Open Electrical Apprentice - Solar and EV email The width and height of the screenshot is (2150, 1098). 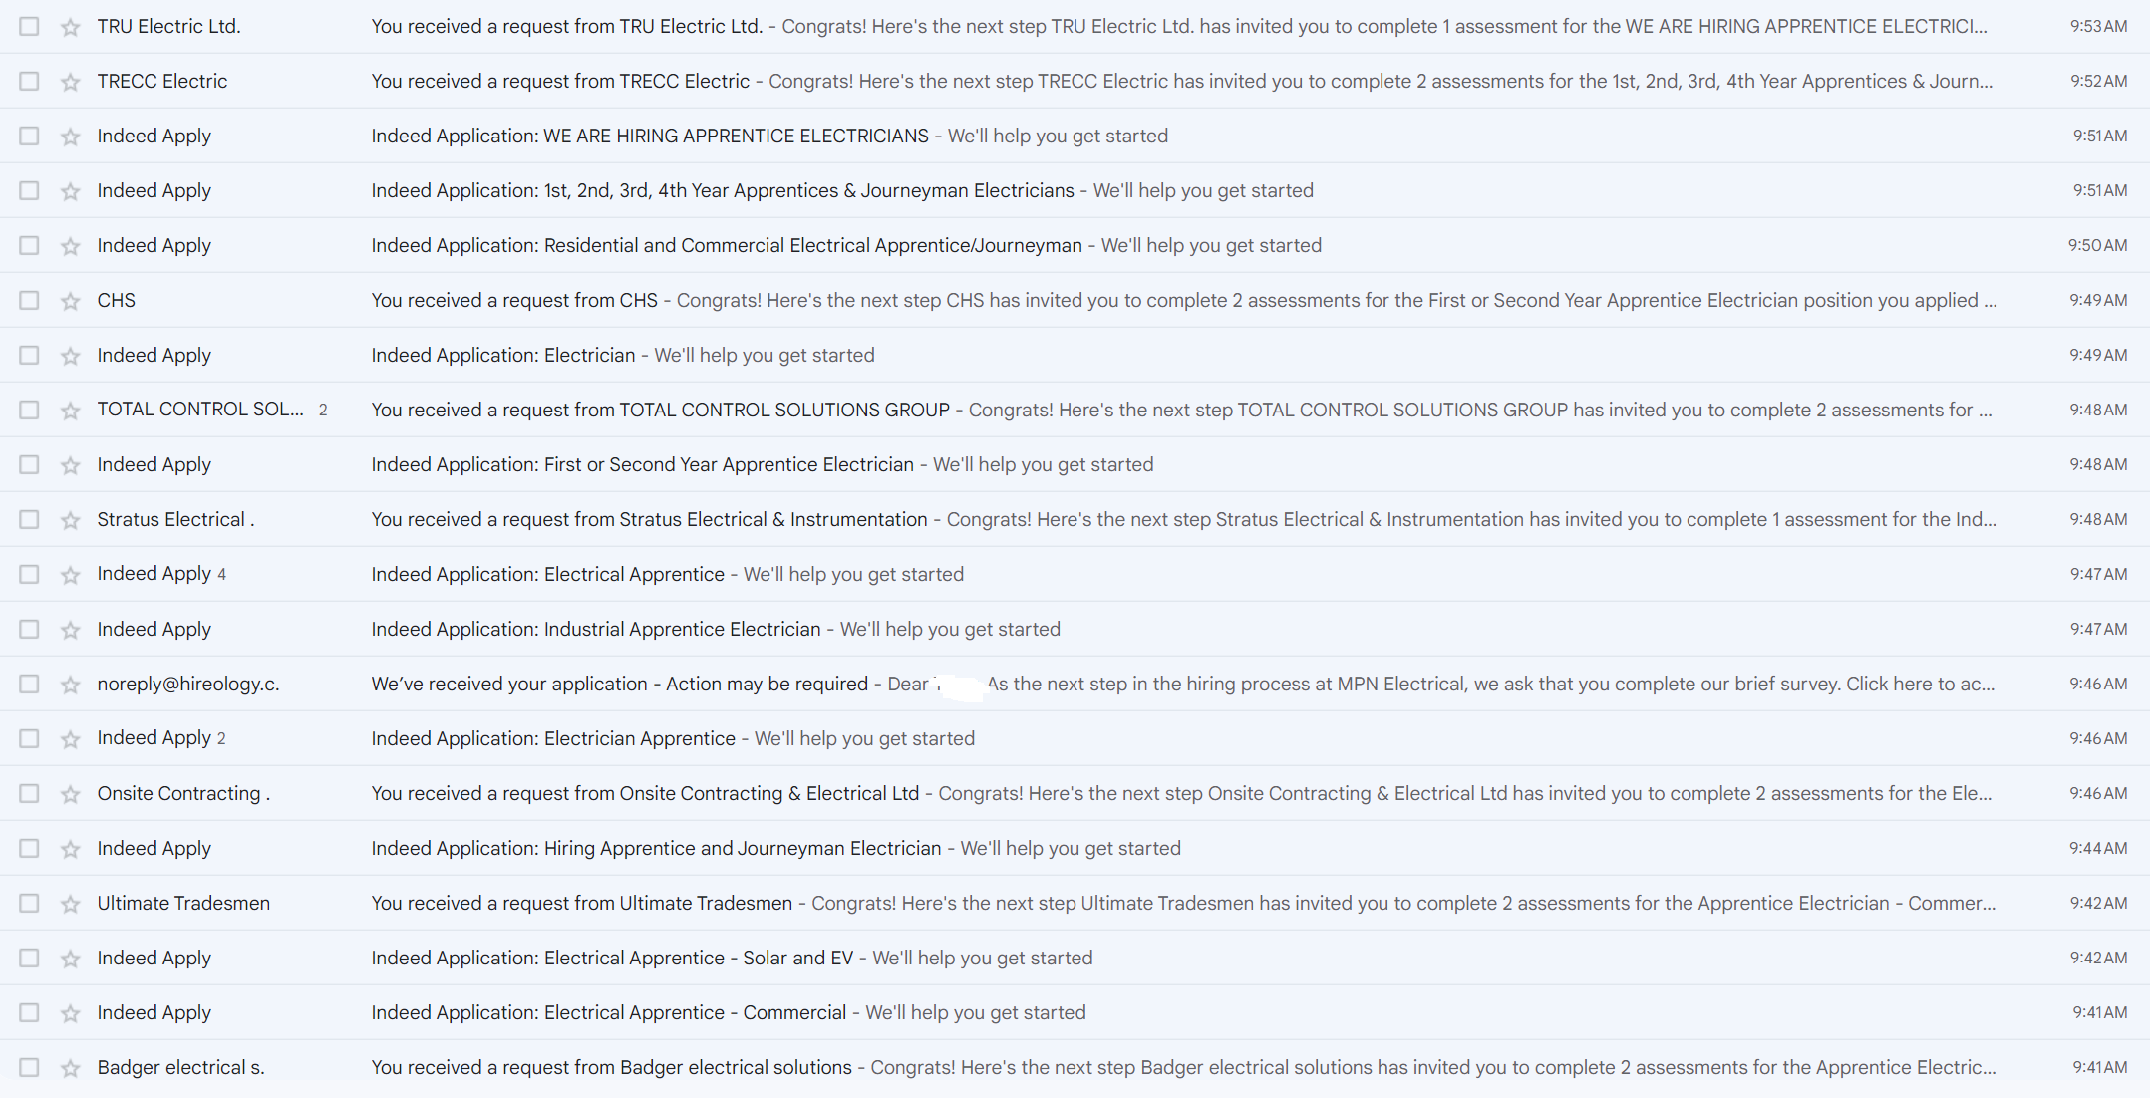click(1075, 958)
